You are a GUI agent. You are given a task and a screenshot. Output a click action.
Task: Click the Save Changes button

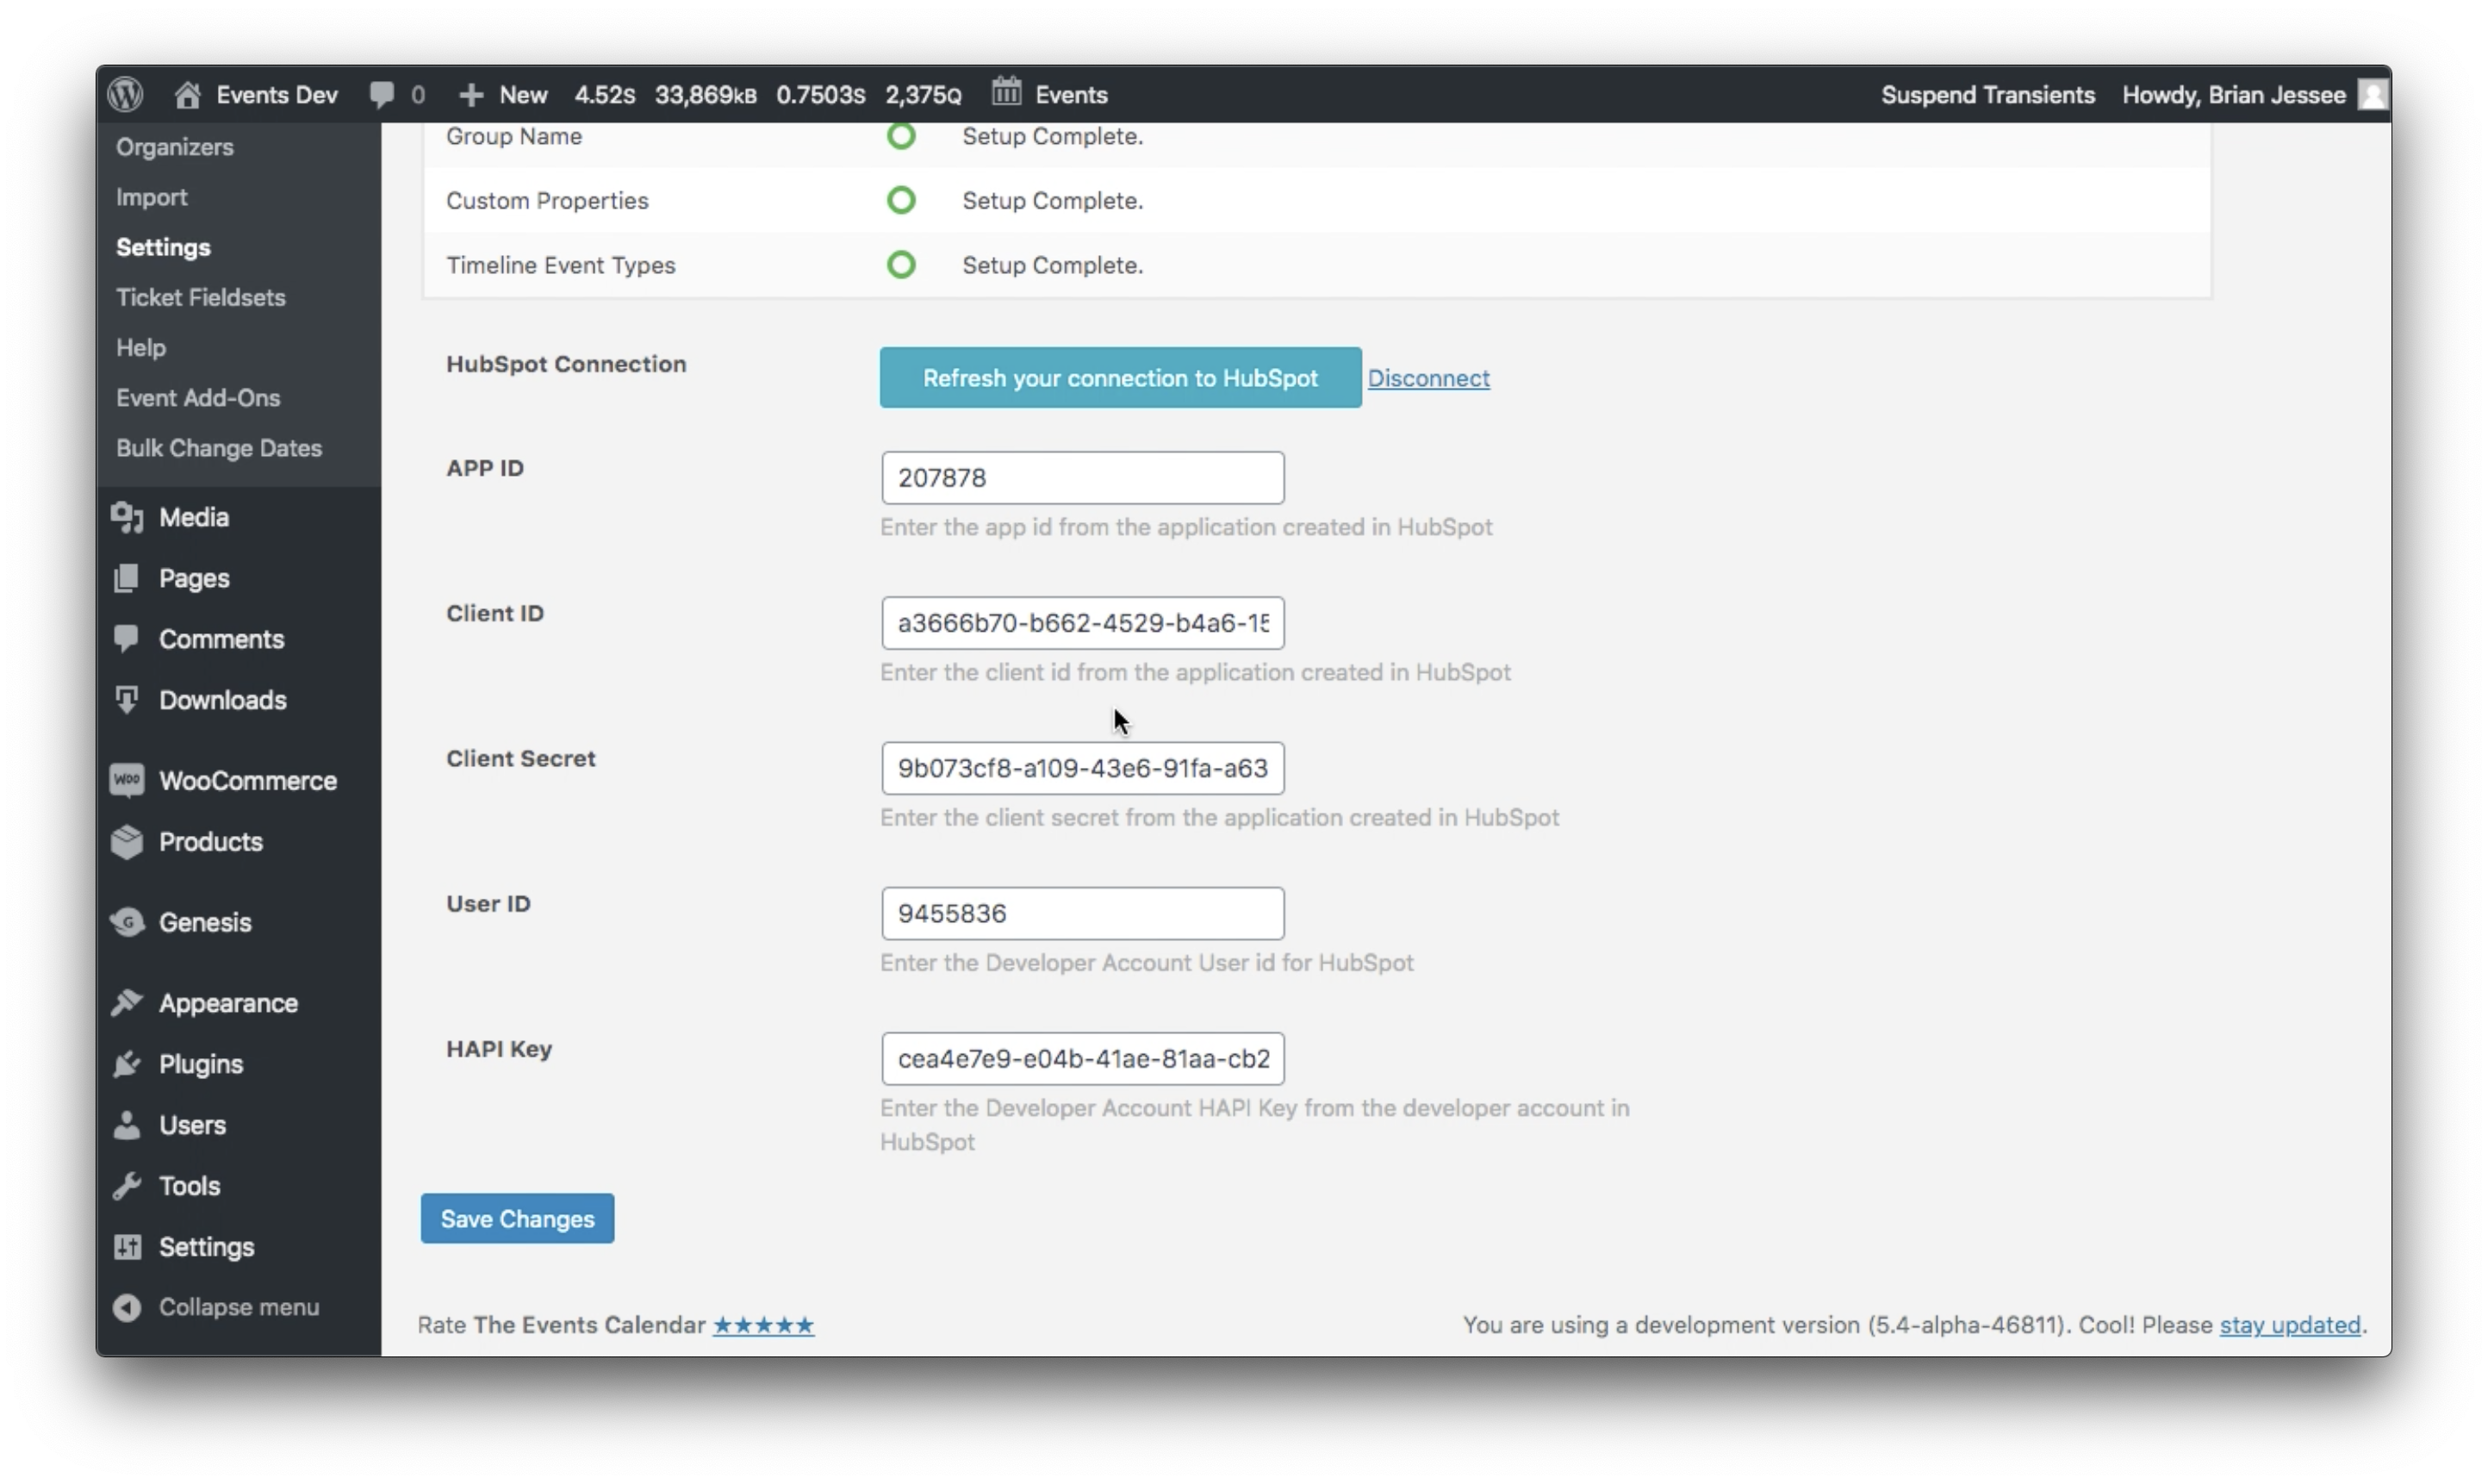tap(518, 1219)
